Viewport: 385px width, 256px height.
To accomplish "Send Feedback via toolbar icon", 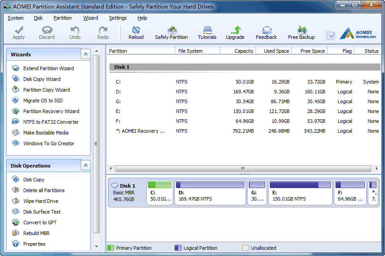I will coord(267,30).
